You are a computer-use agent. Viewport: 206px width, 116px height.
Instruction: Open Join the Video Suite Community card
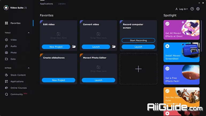181,97
